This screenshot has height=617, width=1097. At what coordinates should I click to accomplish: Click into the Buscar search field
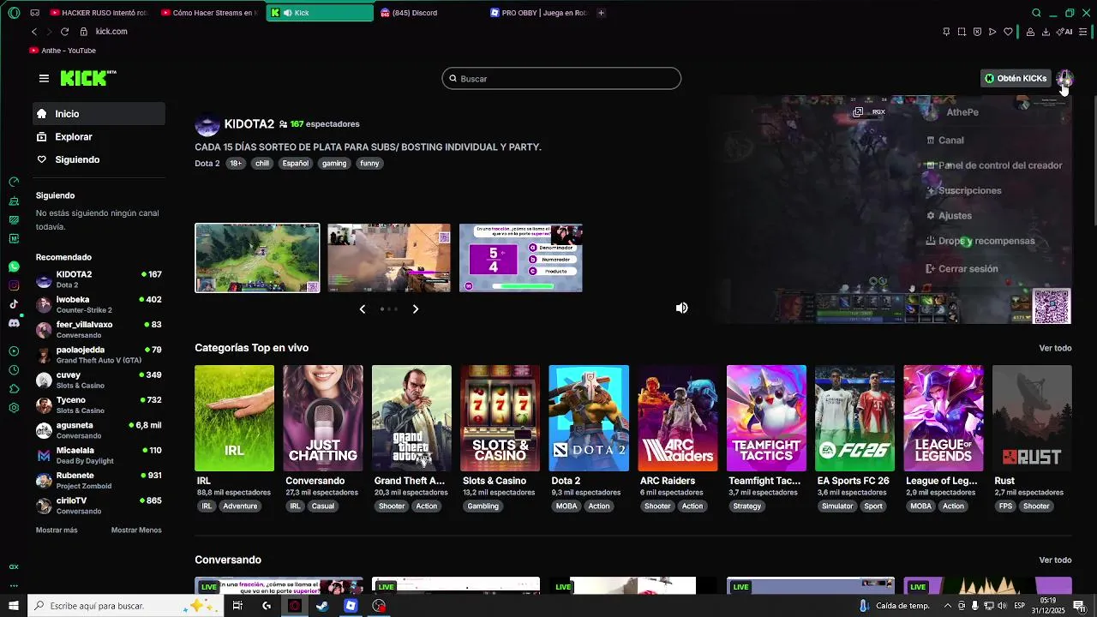tap(561, 78)
